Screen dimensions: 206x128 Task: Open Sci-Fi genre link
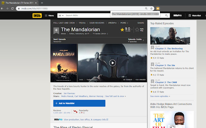[x=87, y=34]
